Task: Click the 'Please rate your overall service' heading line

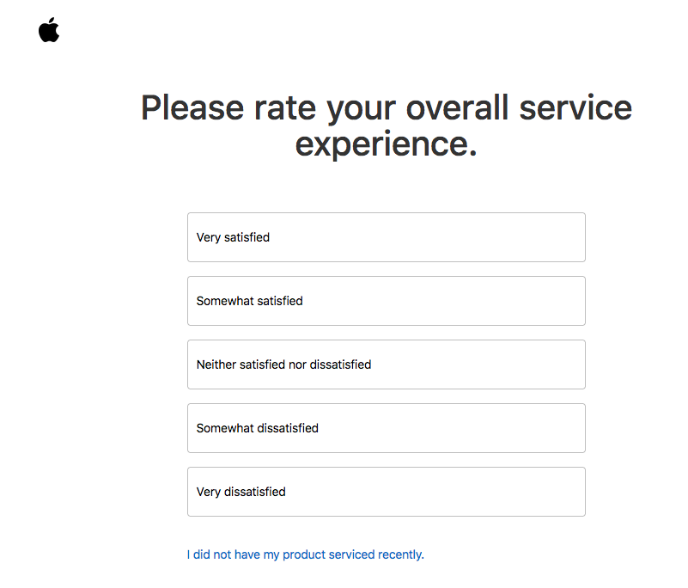Action: (x=387, y=108)
